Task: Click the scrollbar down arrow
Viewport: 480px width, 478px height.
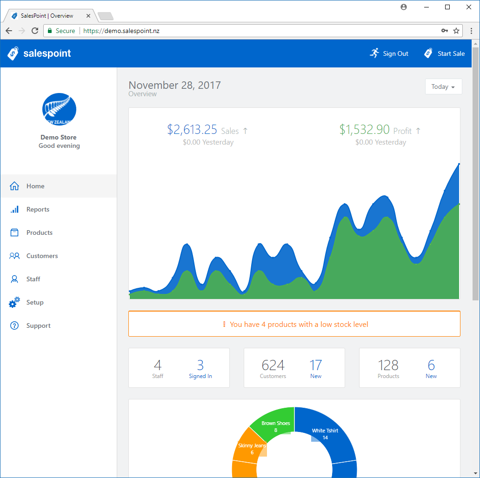Action: (x=475, y=474)
